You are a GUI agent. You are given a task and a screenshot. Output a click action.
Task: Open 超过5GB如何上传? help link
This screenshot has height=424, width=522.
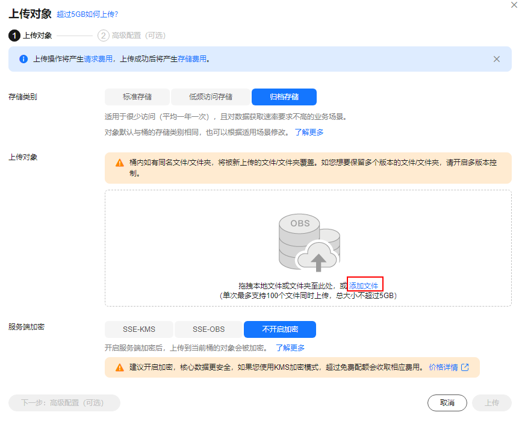(87, 14)
